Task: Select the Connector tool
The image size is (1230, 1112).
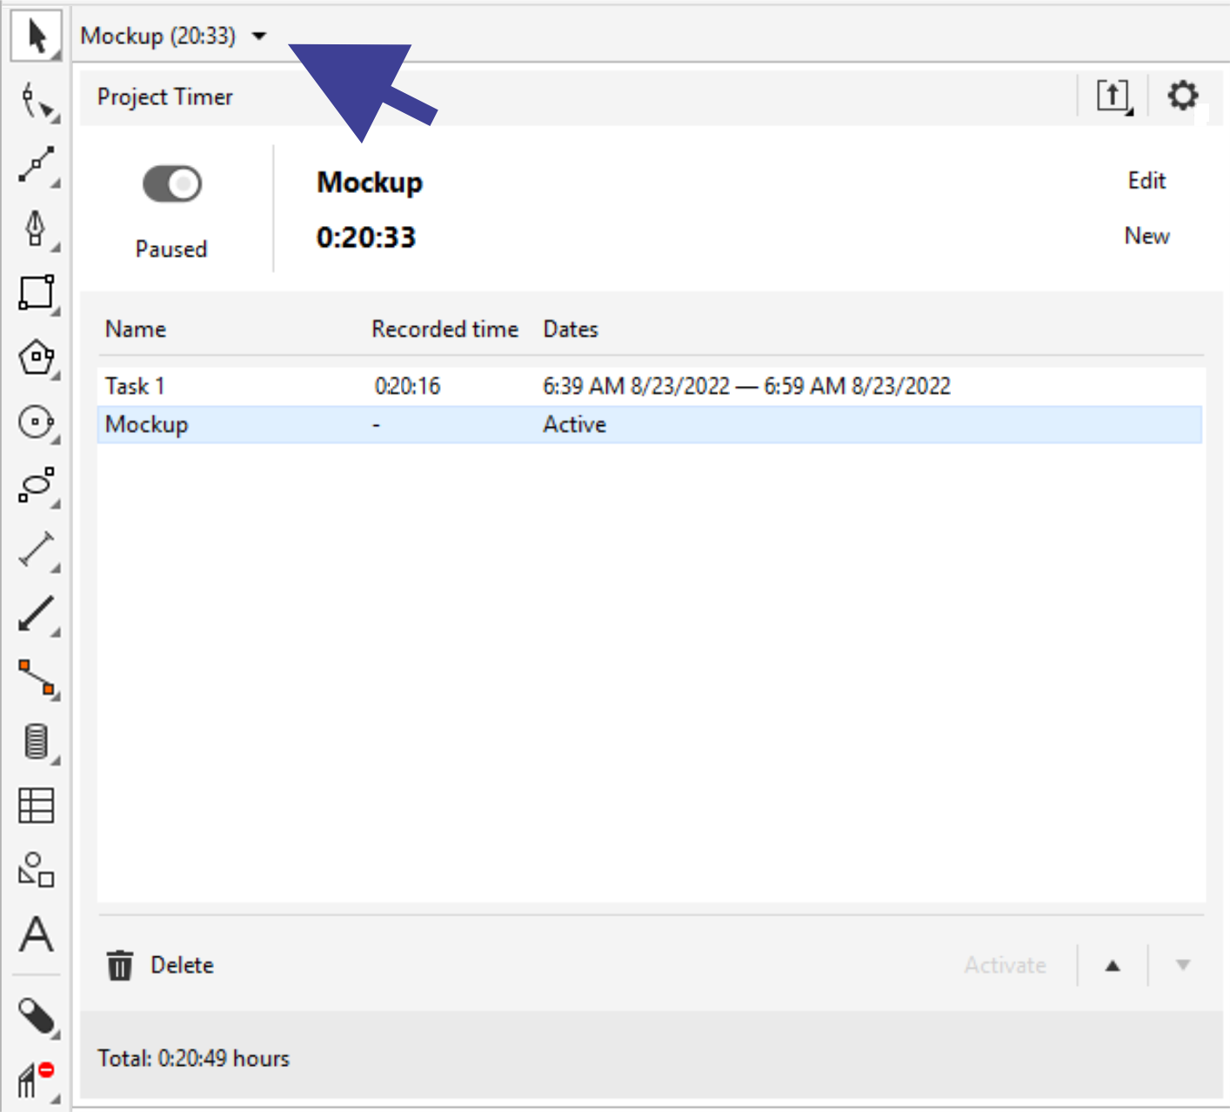Action: (x=36, y=677)
